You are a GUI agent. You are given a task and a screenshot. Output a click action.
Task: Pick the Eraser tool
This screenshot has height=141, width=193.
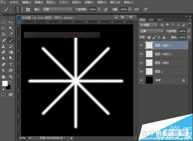[3, 52]
